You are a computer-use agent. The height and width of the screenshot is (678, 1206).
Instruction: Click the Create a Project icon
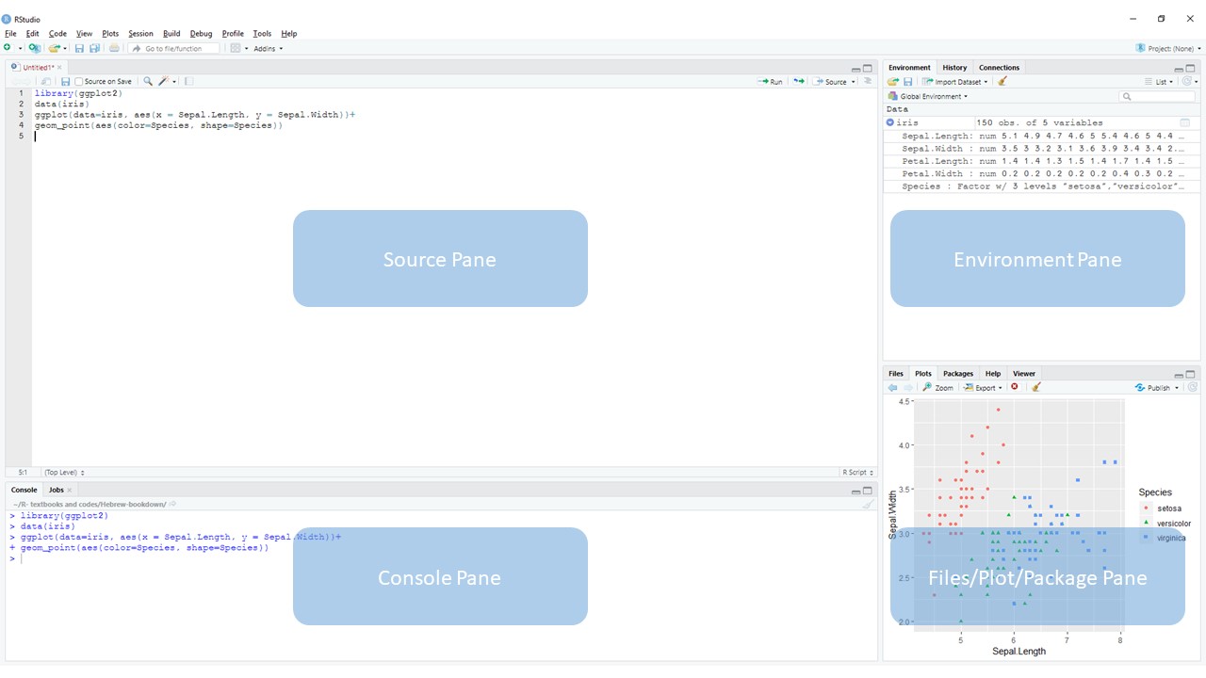35,48
